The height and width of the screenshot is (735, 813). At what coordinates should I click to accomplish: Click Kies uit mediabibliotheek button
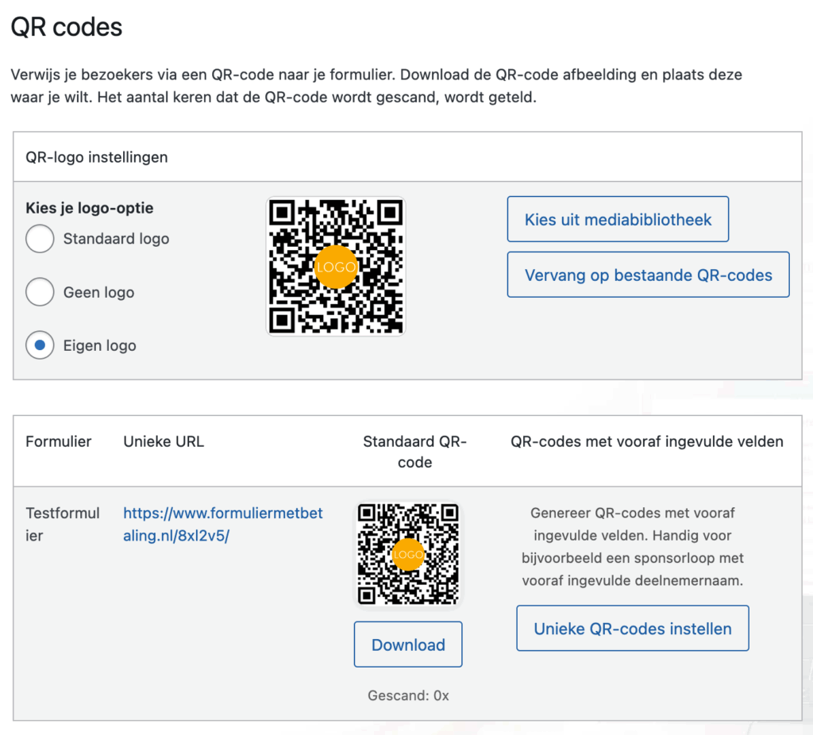(x=618, y=219)
